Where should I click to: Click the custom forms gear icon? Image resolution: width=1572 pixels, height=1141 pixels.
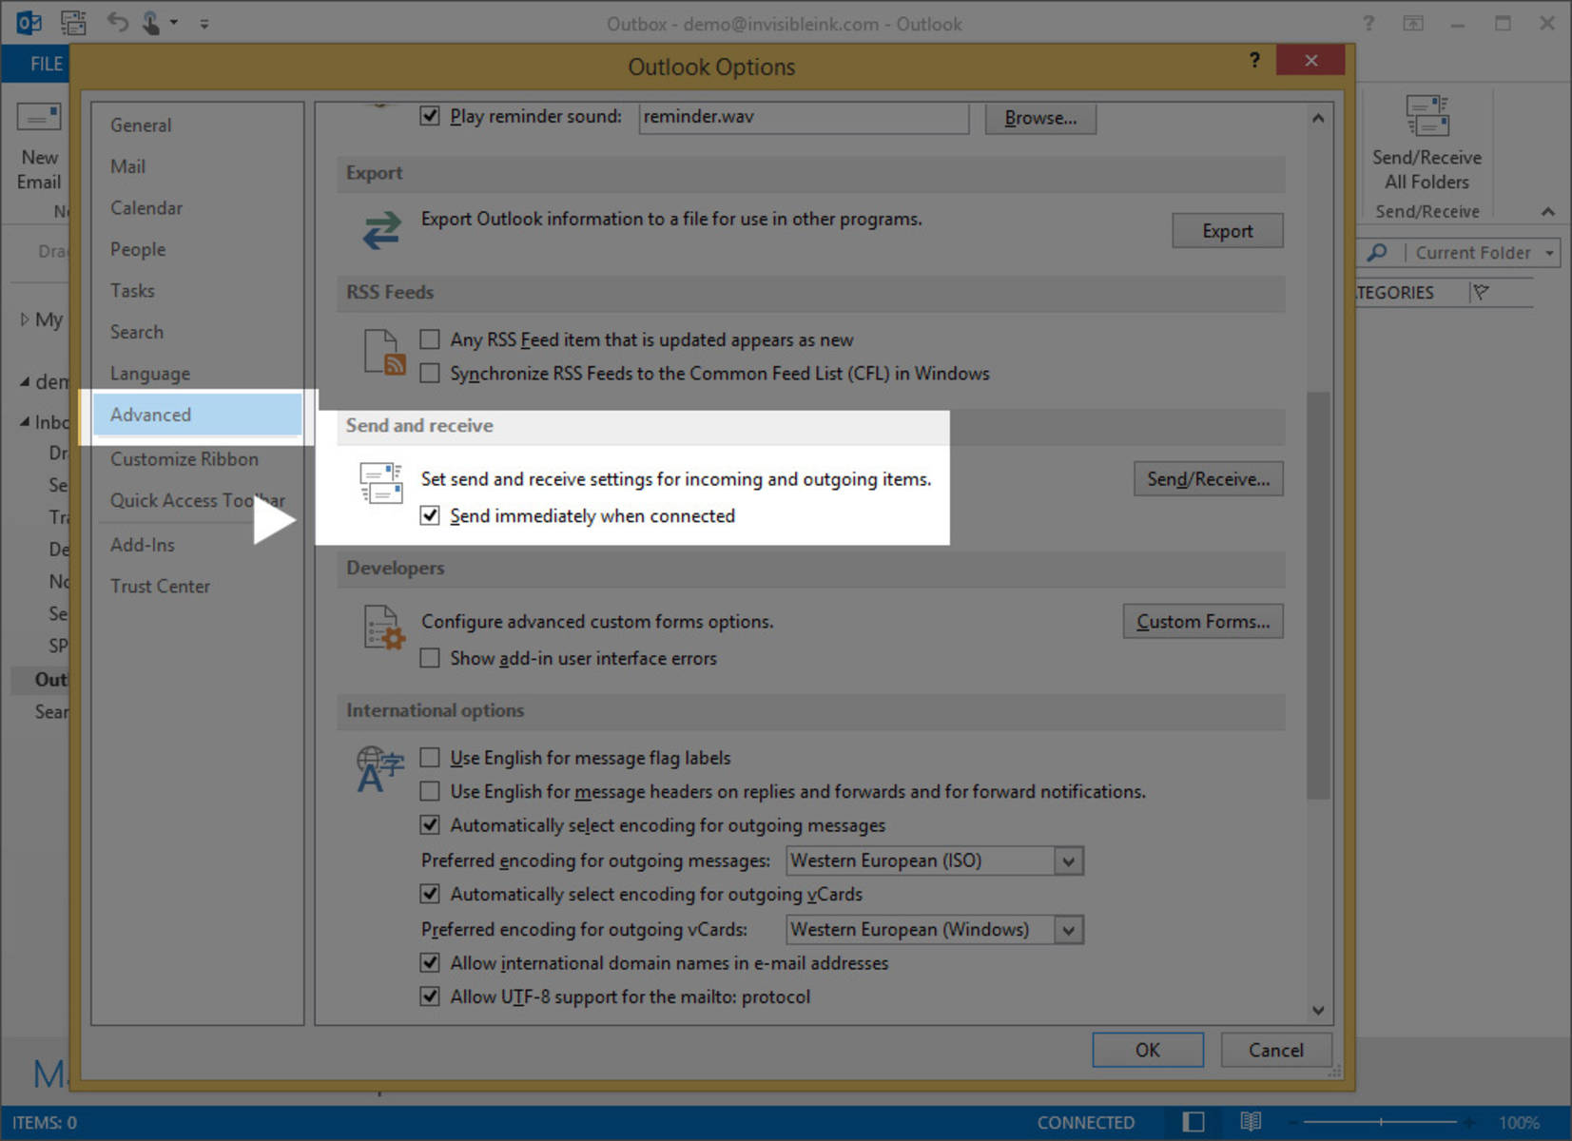(385, 628)
